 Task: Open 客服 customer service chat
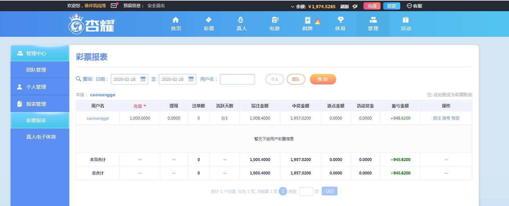(415, 6)
